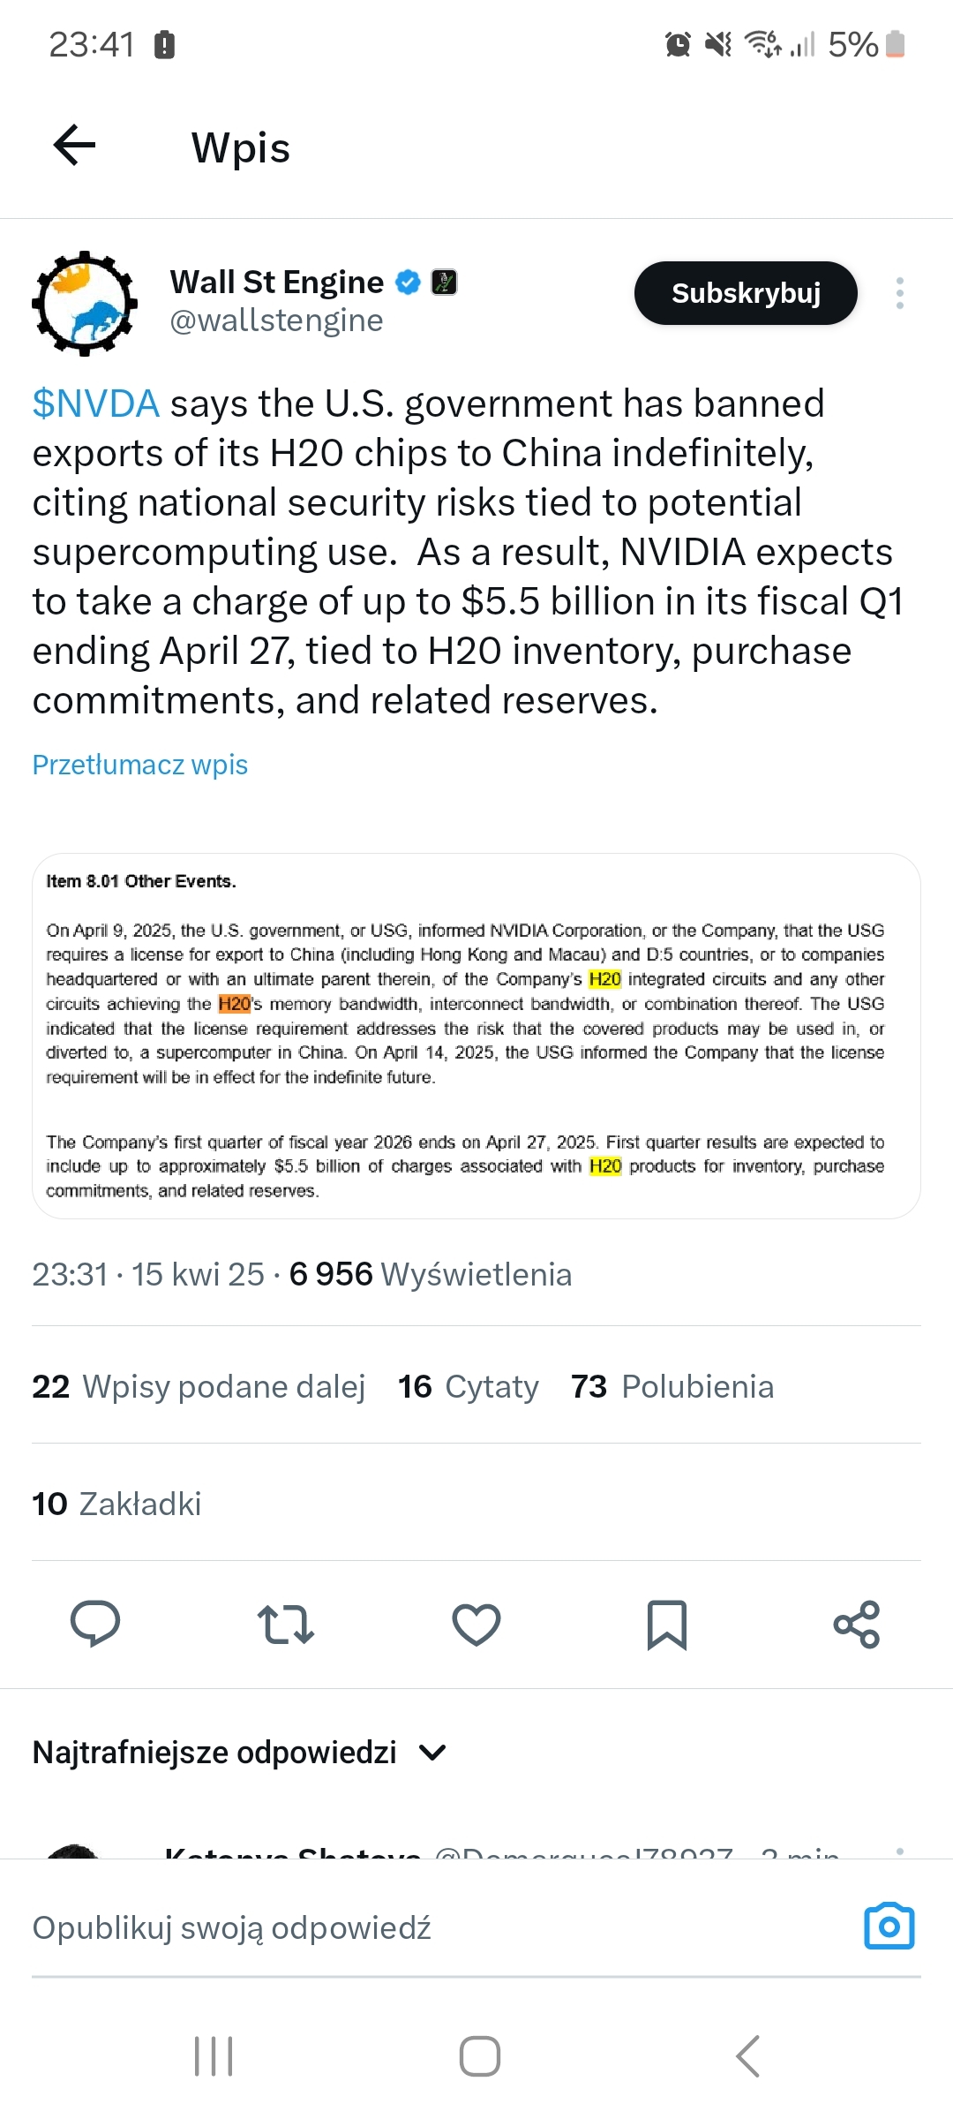Tap Przetłumacz wpis translate link
Image resolution: width=953 pixels, height=2119 pixels.
pos(139,765)
